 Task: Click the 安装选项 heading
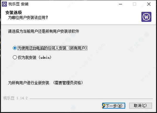pyautogui.click(x=14, y=13)
